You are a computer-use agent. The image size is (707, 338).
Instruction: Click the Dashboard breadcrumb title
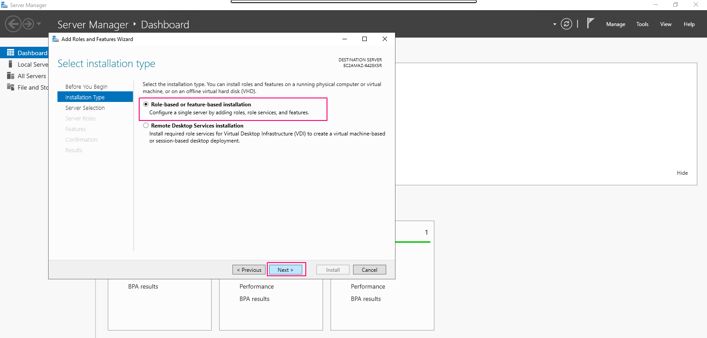[165, 25]
